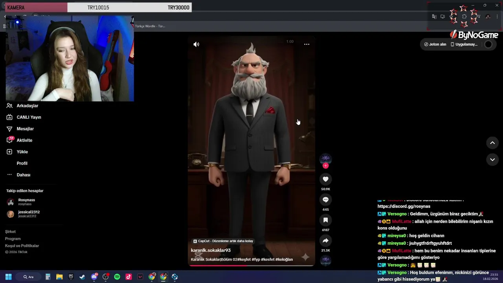
Task: Open Steam from the taskbar
Action: click(82, 277)
